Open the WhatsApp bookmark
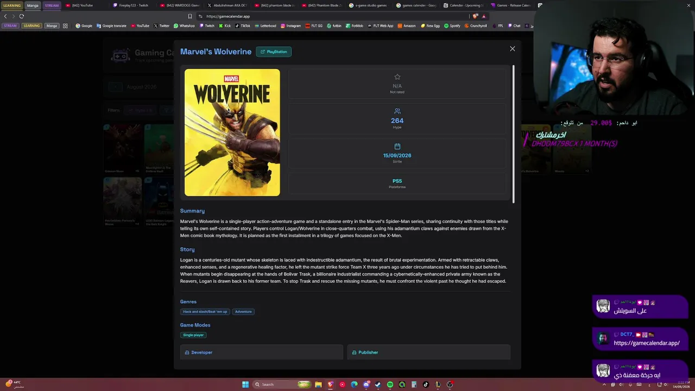 [184, 26]
